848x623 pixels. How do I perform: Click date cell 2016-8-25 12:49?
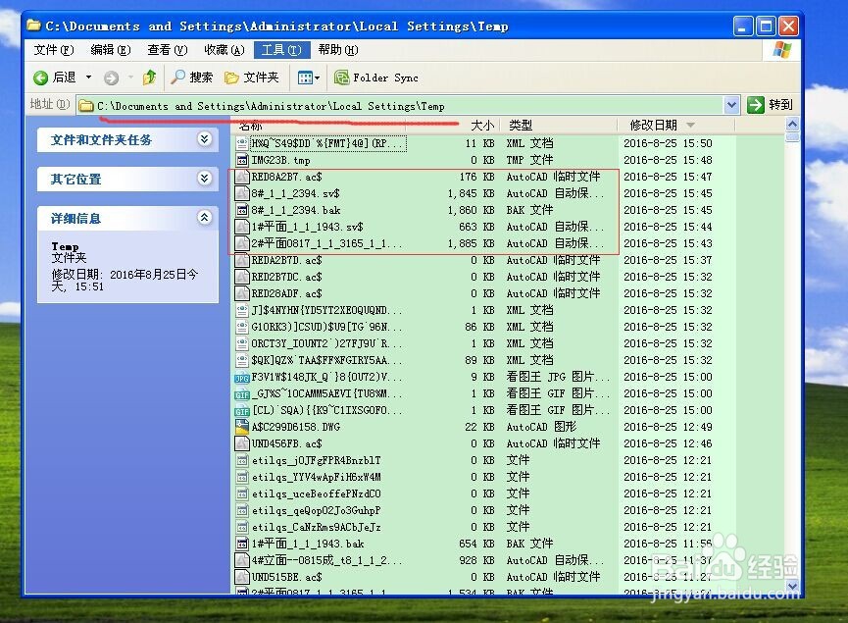click(x=668, y=427)
